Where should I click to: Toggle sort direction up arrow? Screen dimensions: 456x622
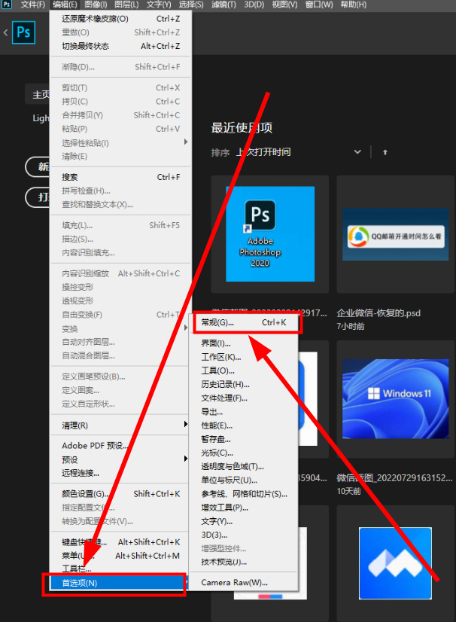tap(385, 152)
